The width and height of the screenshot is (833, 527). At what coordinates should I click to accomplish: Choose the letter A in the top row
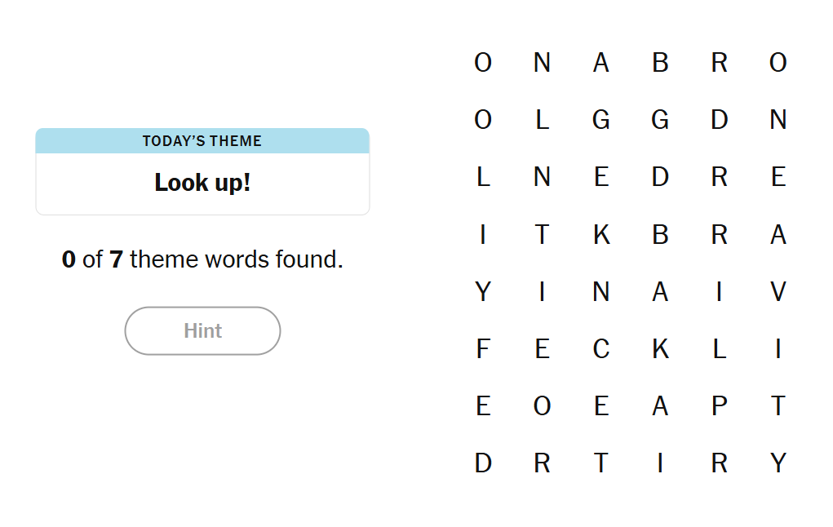pos(601,63)
